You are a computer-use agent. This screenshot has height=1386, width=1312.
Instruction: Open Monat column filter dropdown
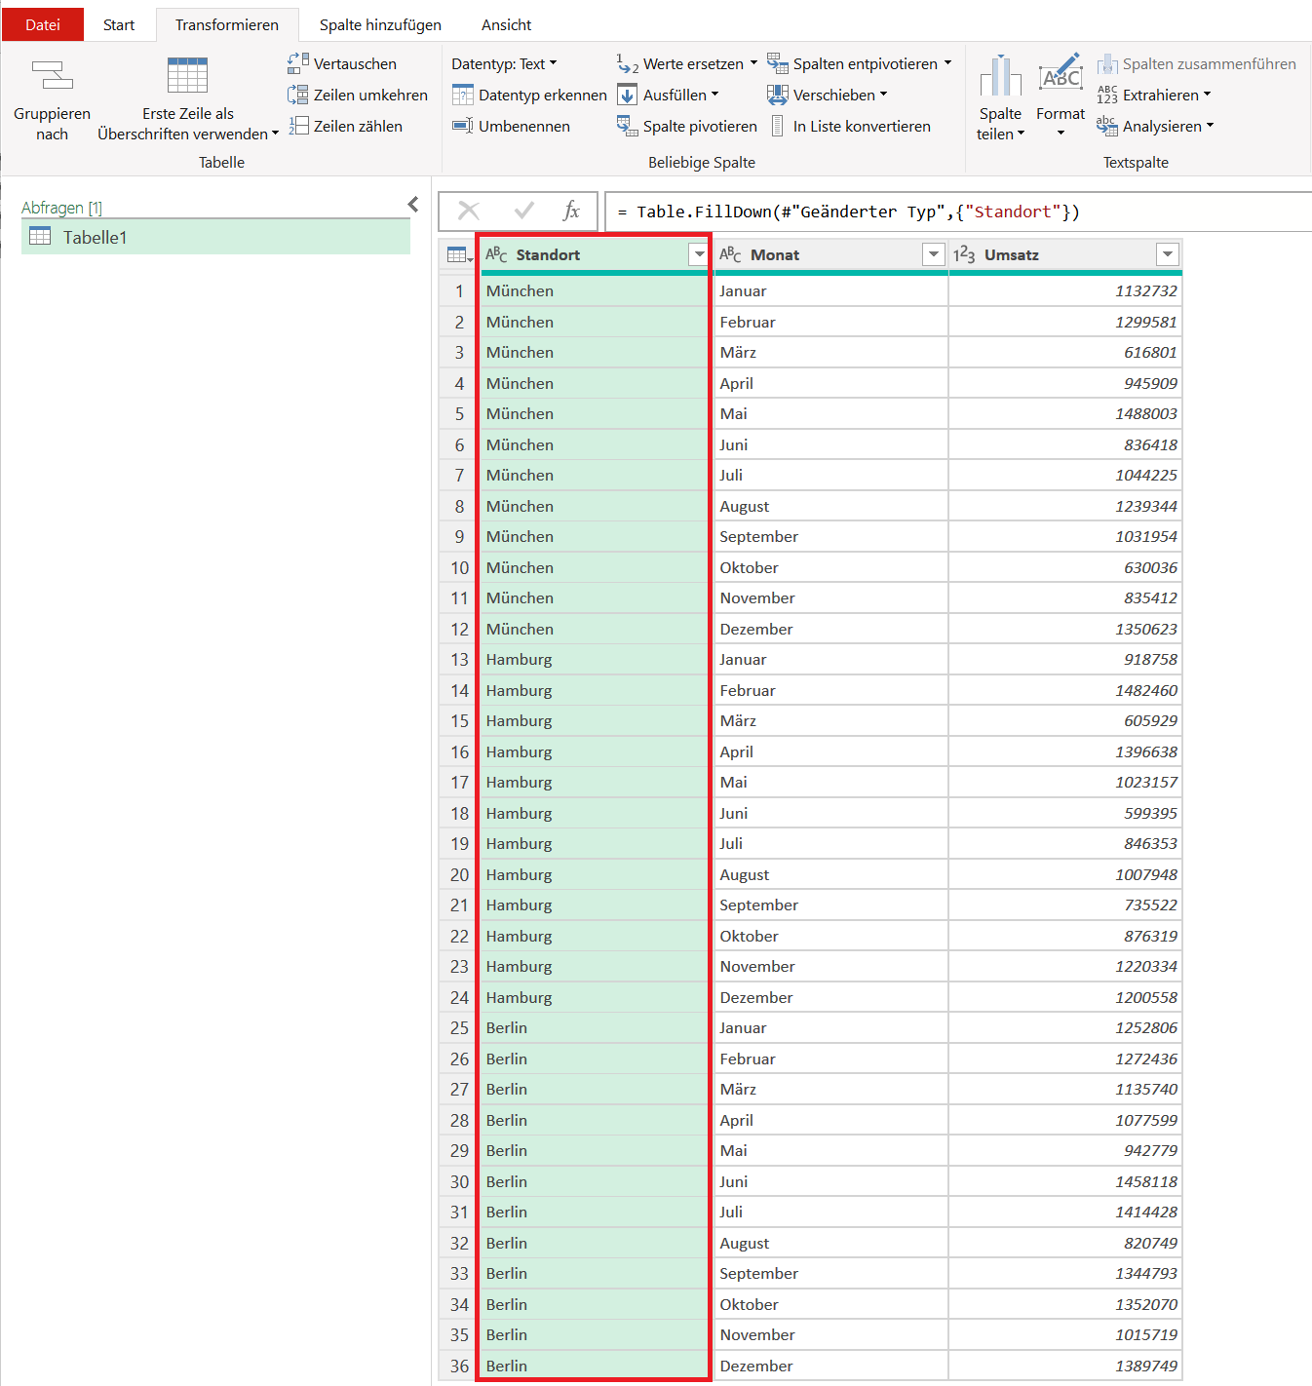tap(933, 254)
